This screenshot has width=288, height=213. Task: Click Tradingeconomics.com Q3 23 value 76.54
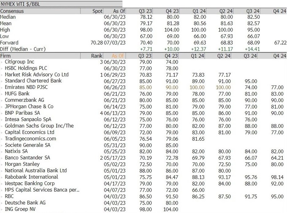pyautogui.click(x=146, y=139)
